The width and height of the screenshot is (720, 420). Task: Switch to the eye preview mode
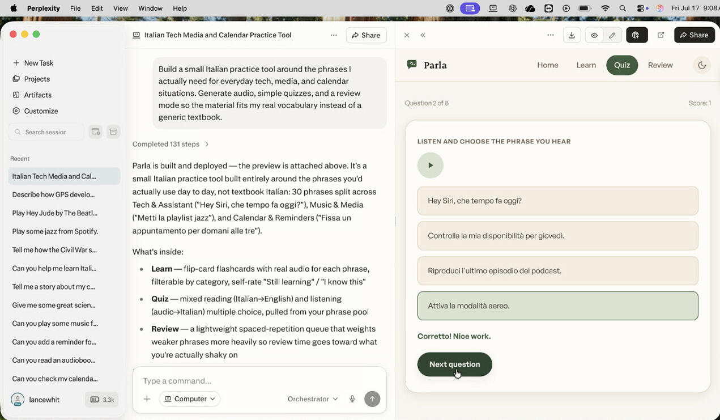(x=594, y=35)
